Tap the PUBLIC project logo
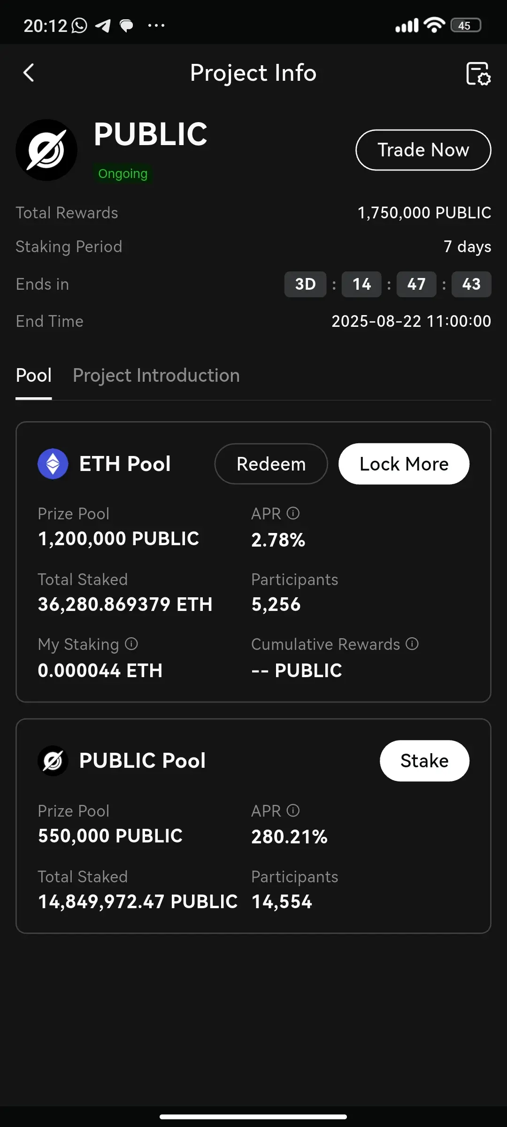Screen dimensions: 507x1127 pos(46,150)
